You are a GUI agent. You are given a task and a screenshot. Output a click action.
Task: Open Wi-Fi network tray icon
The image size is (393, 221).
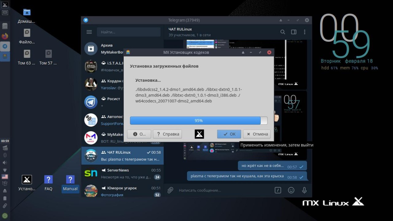click(x=5, y=170)
